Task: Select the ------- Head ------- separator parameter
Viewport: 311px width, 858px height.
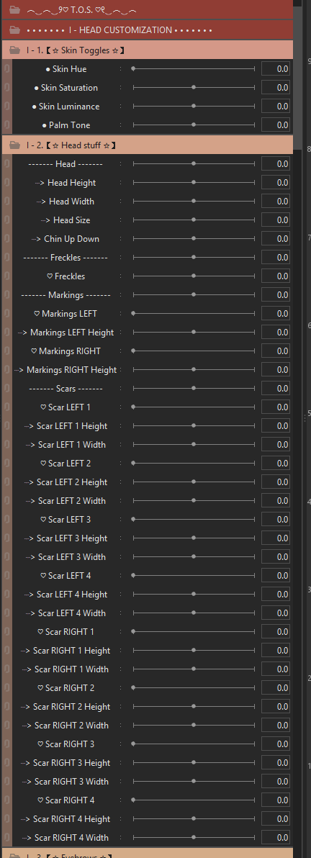Action: click(x=66, y=164)
